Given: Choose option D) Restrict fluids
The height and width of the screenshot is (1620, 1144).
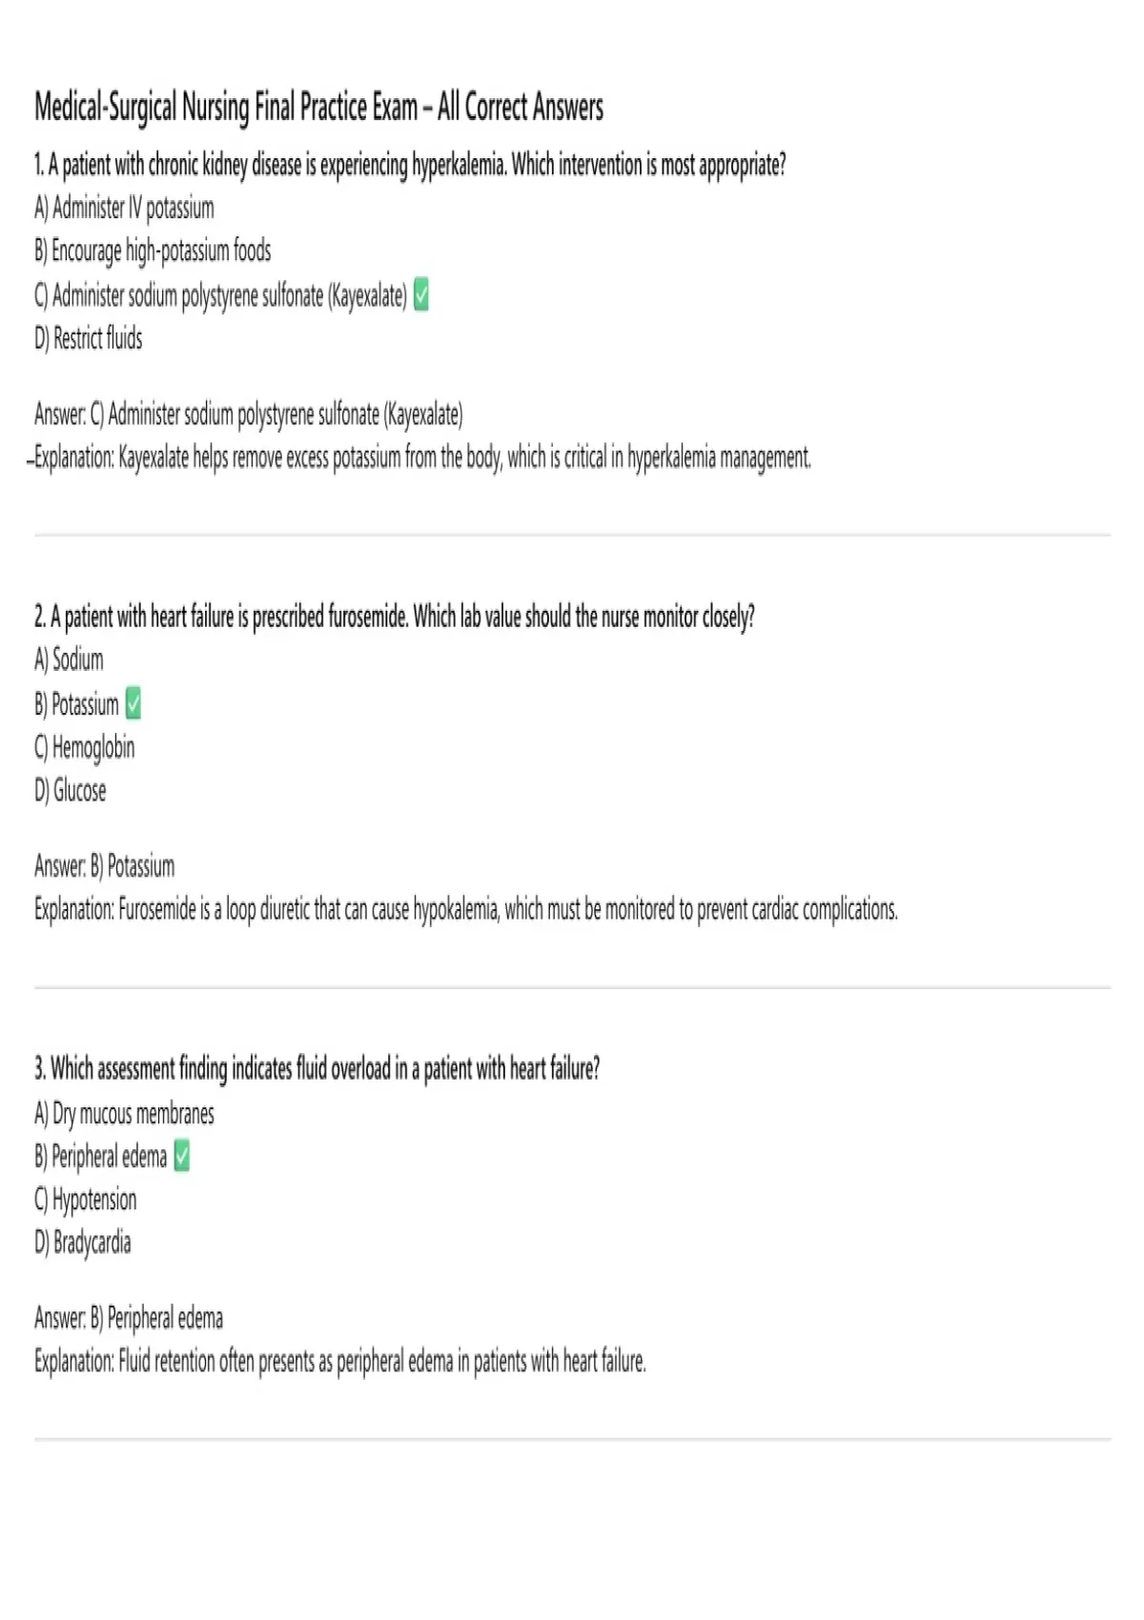Looking at the screenshot, I should pos(89,338).
